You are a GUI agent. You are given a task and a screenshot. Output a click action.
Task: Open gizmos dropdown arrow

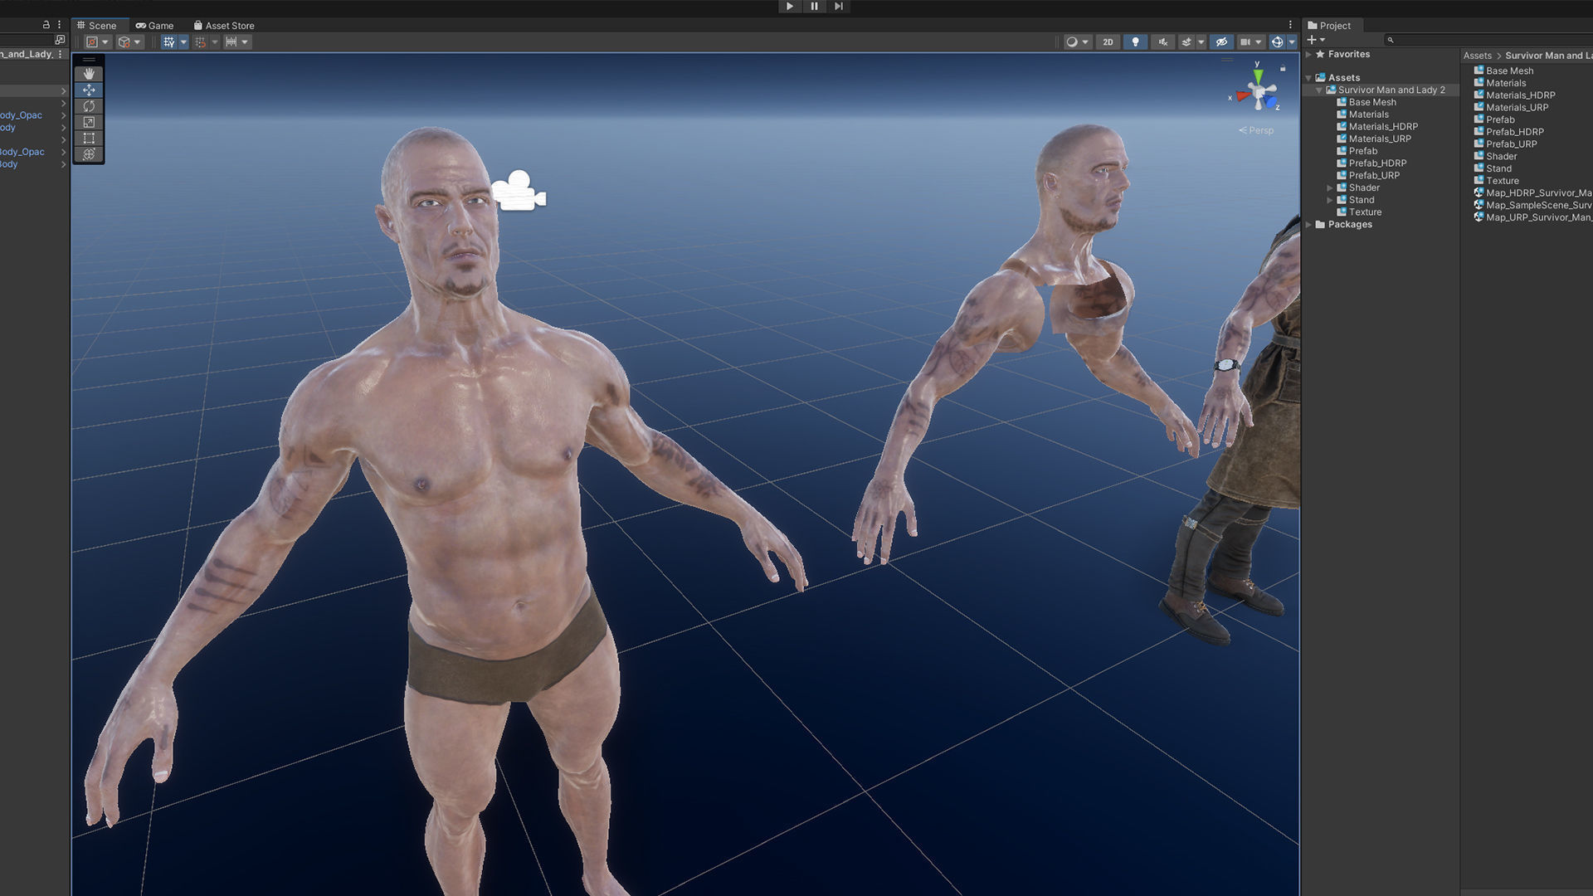coord(1292,42)
